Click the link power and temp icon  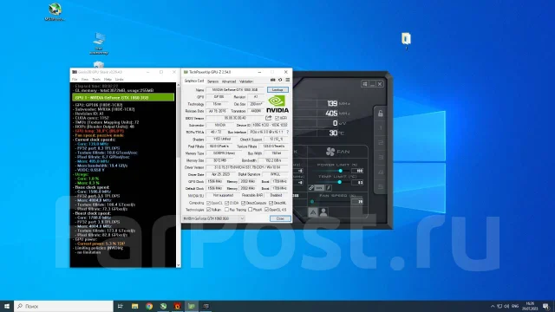pos(310,188)
